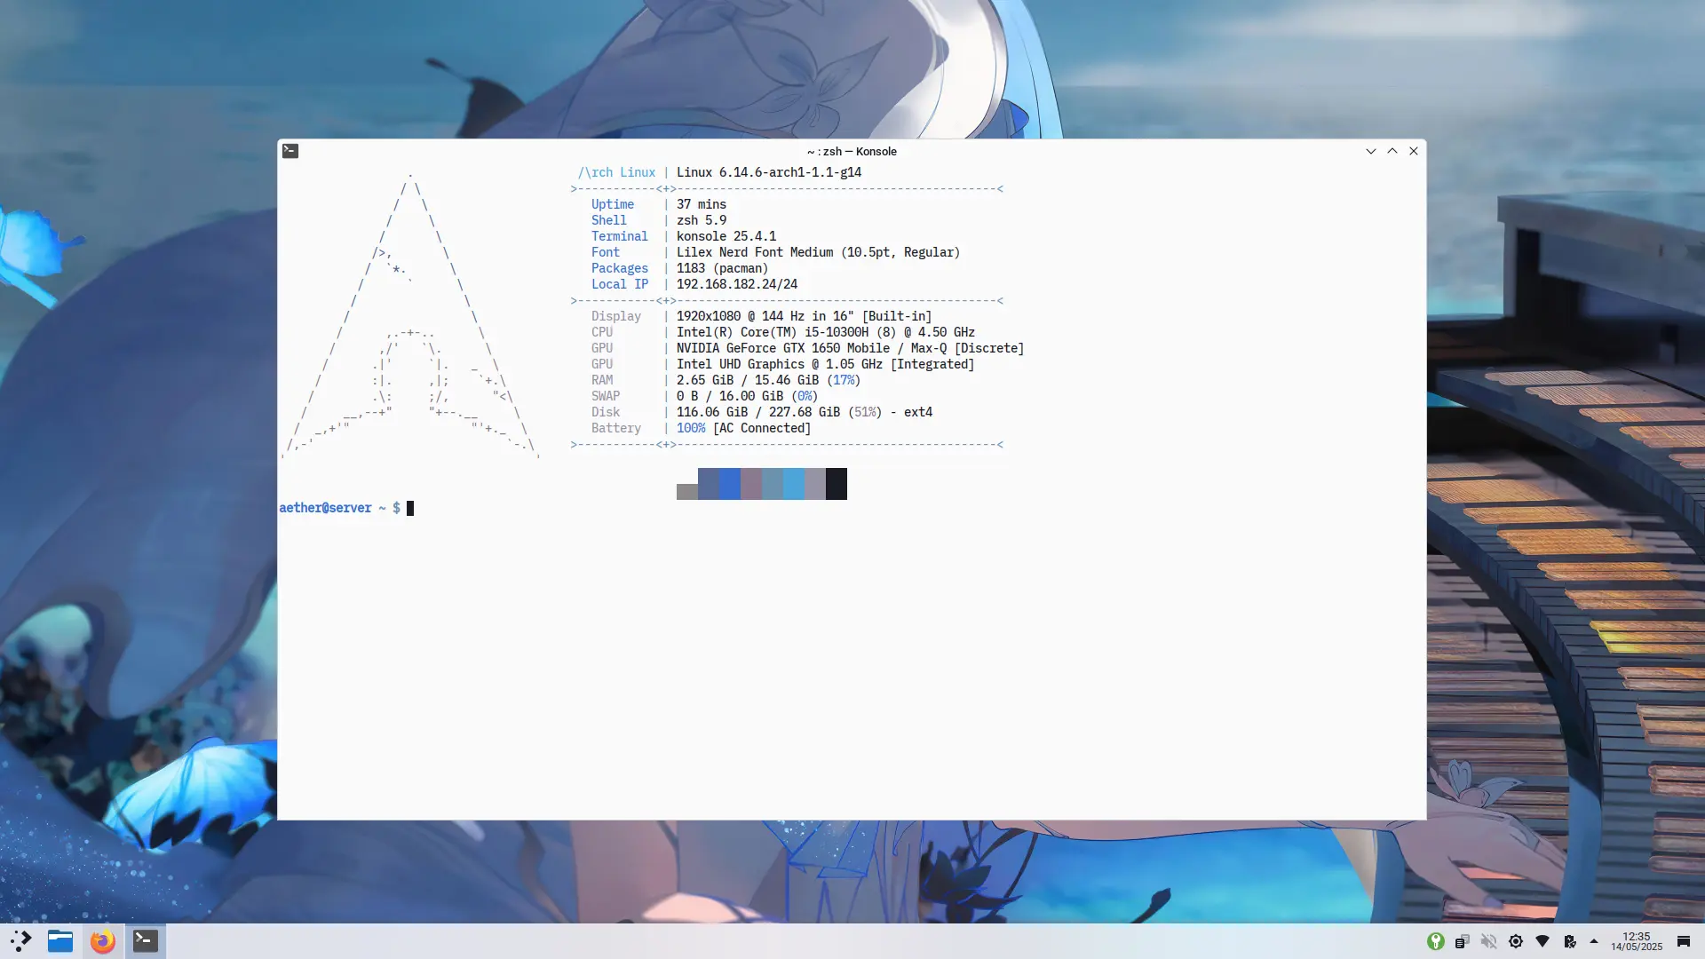Maximize the Konsole window
1705x959 pixels.
coord(1392,151)
